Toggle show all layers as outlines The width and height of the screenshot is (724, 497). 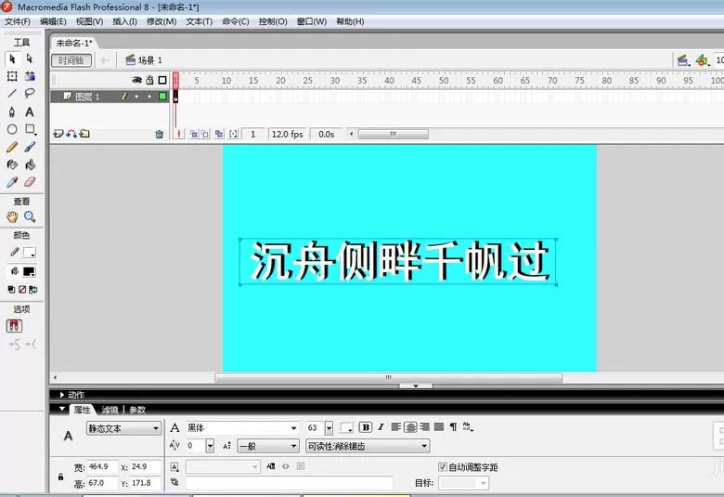162,80
